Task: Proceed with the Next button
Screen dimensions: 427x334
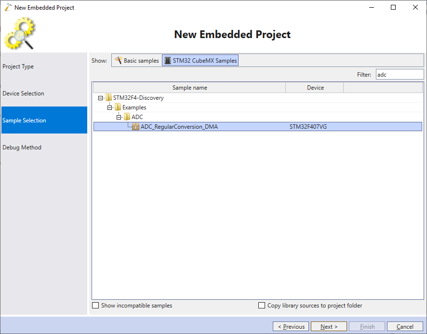Action: pyautogui.click(x=329, y=326)
